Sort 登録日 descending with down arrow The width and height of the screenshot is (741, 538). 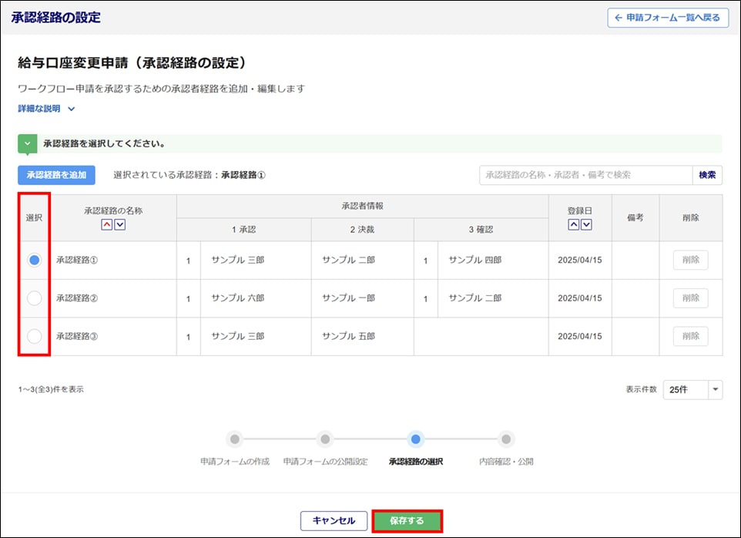click(586, 224)
